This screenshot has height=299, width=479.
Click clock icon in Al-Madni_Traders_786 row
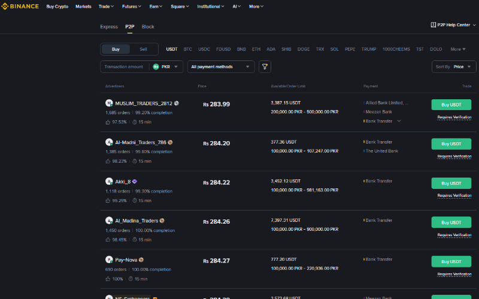pyautogui.click(x=134, y=161)
